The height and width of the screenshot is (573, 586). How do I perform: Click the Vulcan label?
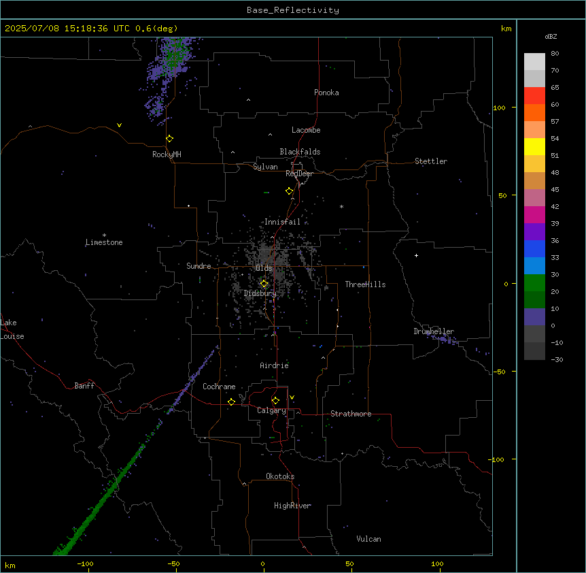369,539
